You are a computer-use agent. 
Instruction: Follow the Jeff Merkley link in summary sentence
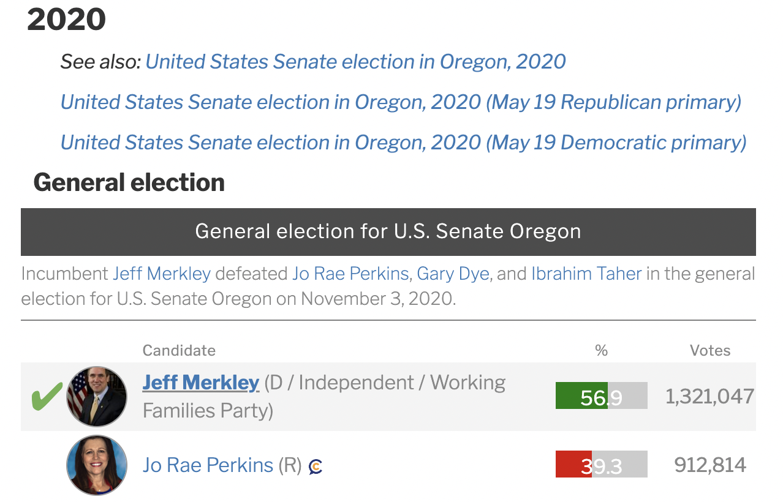tap(162, 273)
